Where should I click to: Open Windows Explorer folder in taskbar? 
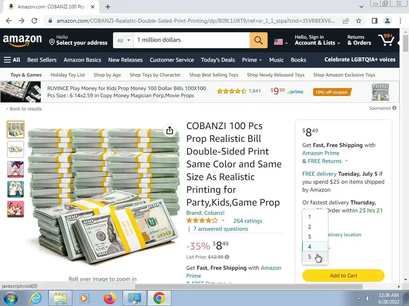[60, 298]
